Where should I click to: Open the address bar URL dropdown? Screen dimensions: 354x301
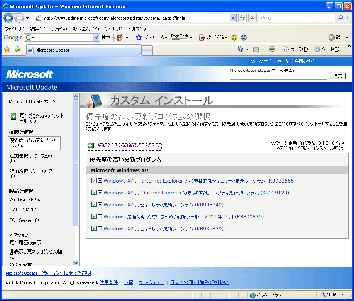point(233,18)
